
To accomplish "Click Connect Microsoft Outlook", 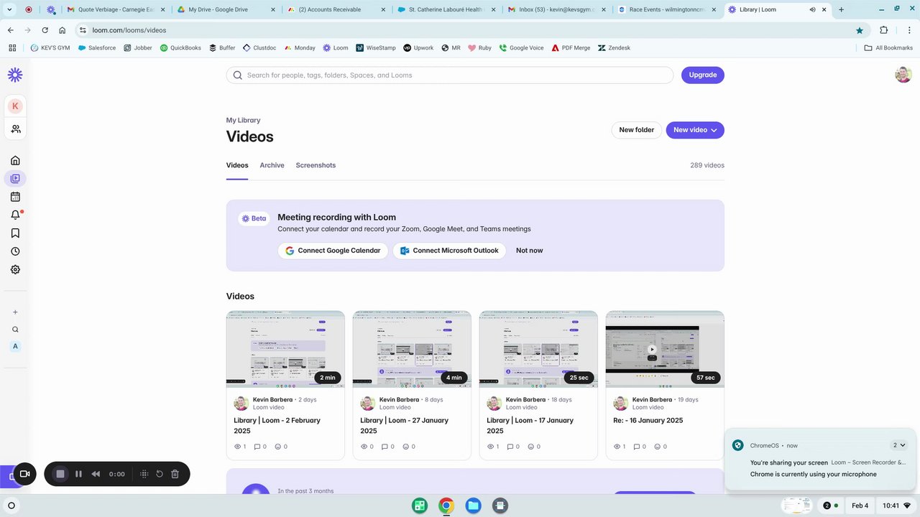I will click(x=449, y=251).
